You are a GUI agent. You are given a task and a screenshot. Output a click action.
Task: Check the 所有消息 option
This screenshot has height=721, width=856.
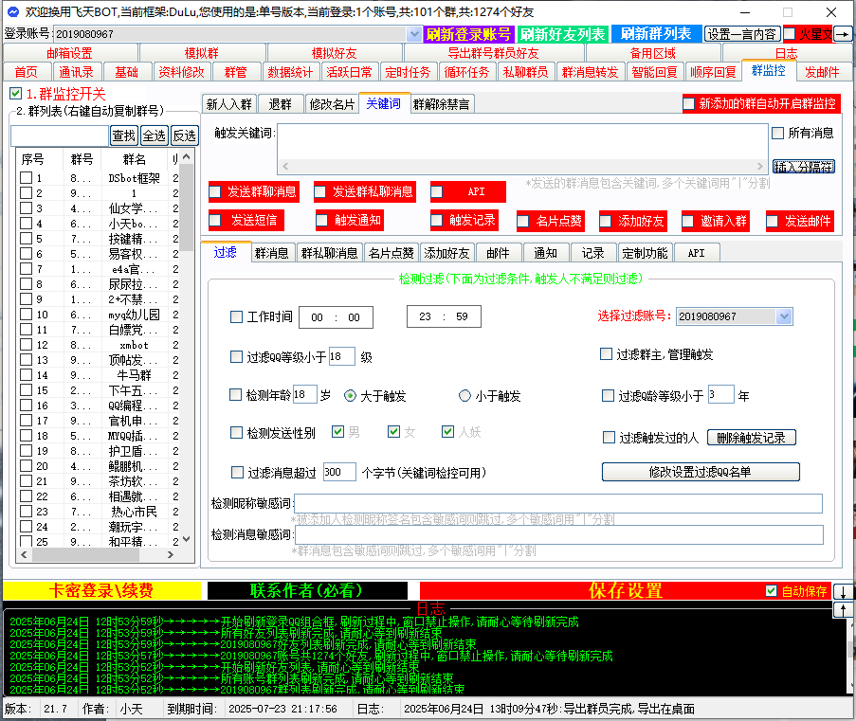778,133
